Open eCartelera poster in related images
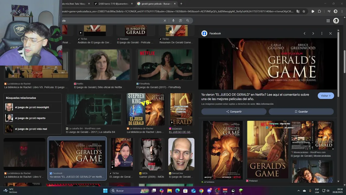346x195 pixels. [223, 150]
